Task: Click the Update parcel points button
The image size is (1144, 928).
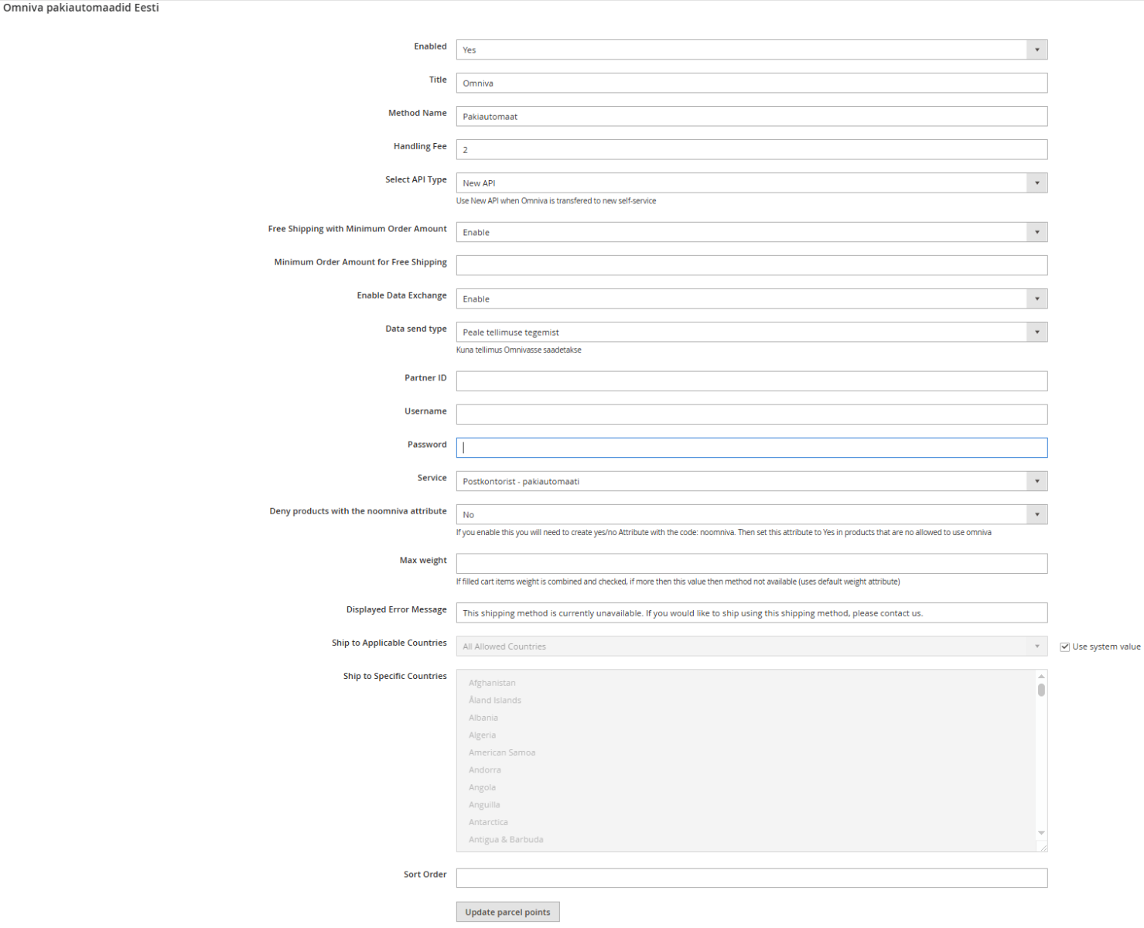Action: (x=507, y=911)
